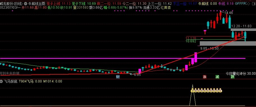This screenshot has width=256, height=107.
Task: Click the opening price 开11.68
Action: pyautogui.click(x=28, y=8)
